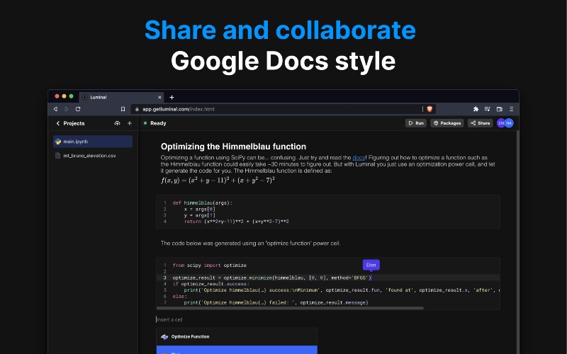Click the EM collaborator avatar
The height and width of the screenshot is (354, 567).
501,123
